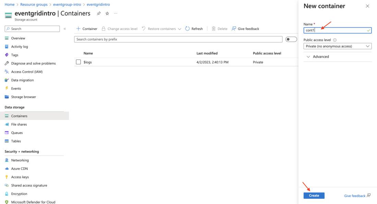Sort by Last modified column header
377x204 pixels.
tap(207, 53)
